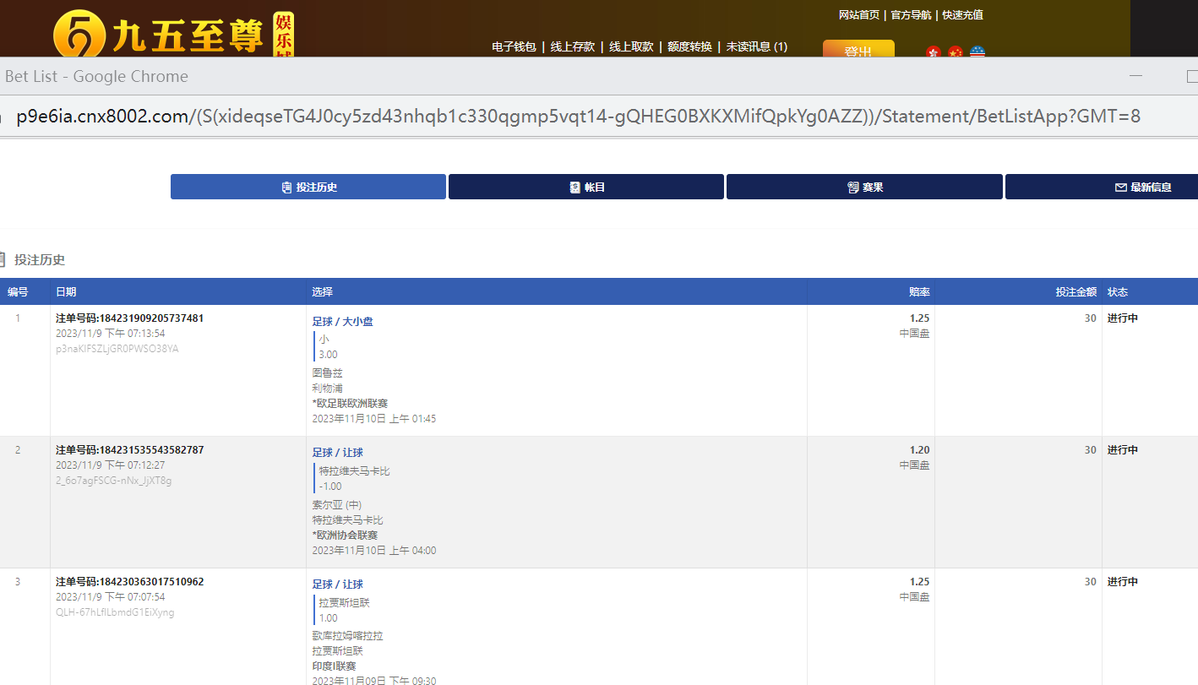Click team 索尔亚 (中)
The image size is (1198, 685).
pos(336,505)
